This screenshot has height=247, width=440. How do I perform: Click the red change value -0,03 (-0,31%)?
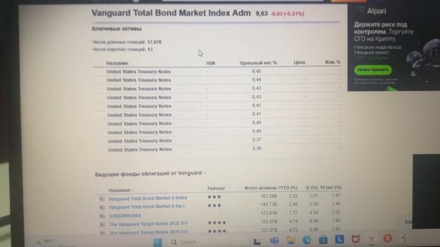pyautogui.click(x=287, y=14)
